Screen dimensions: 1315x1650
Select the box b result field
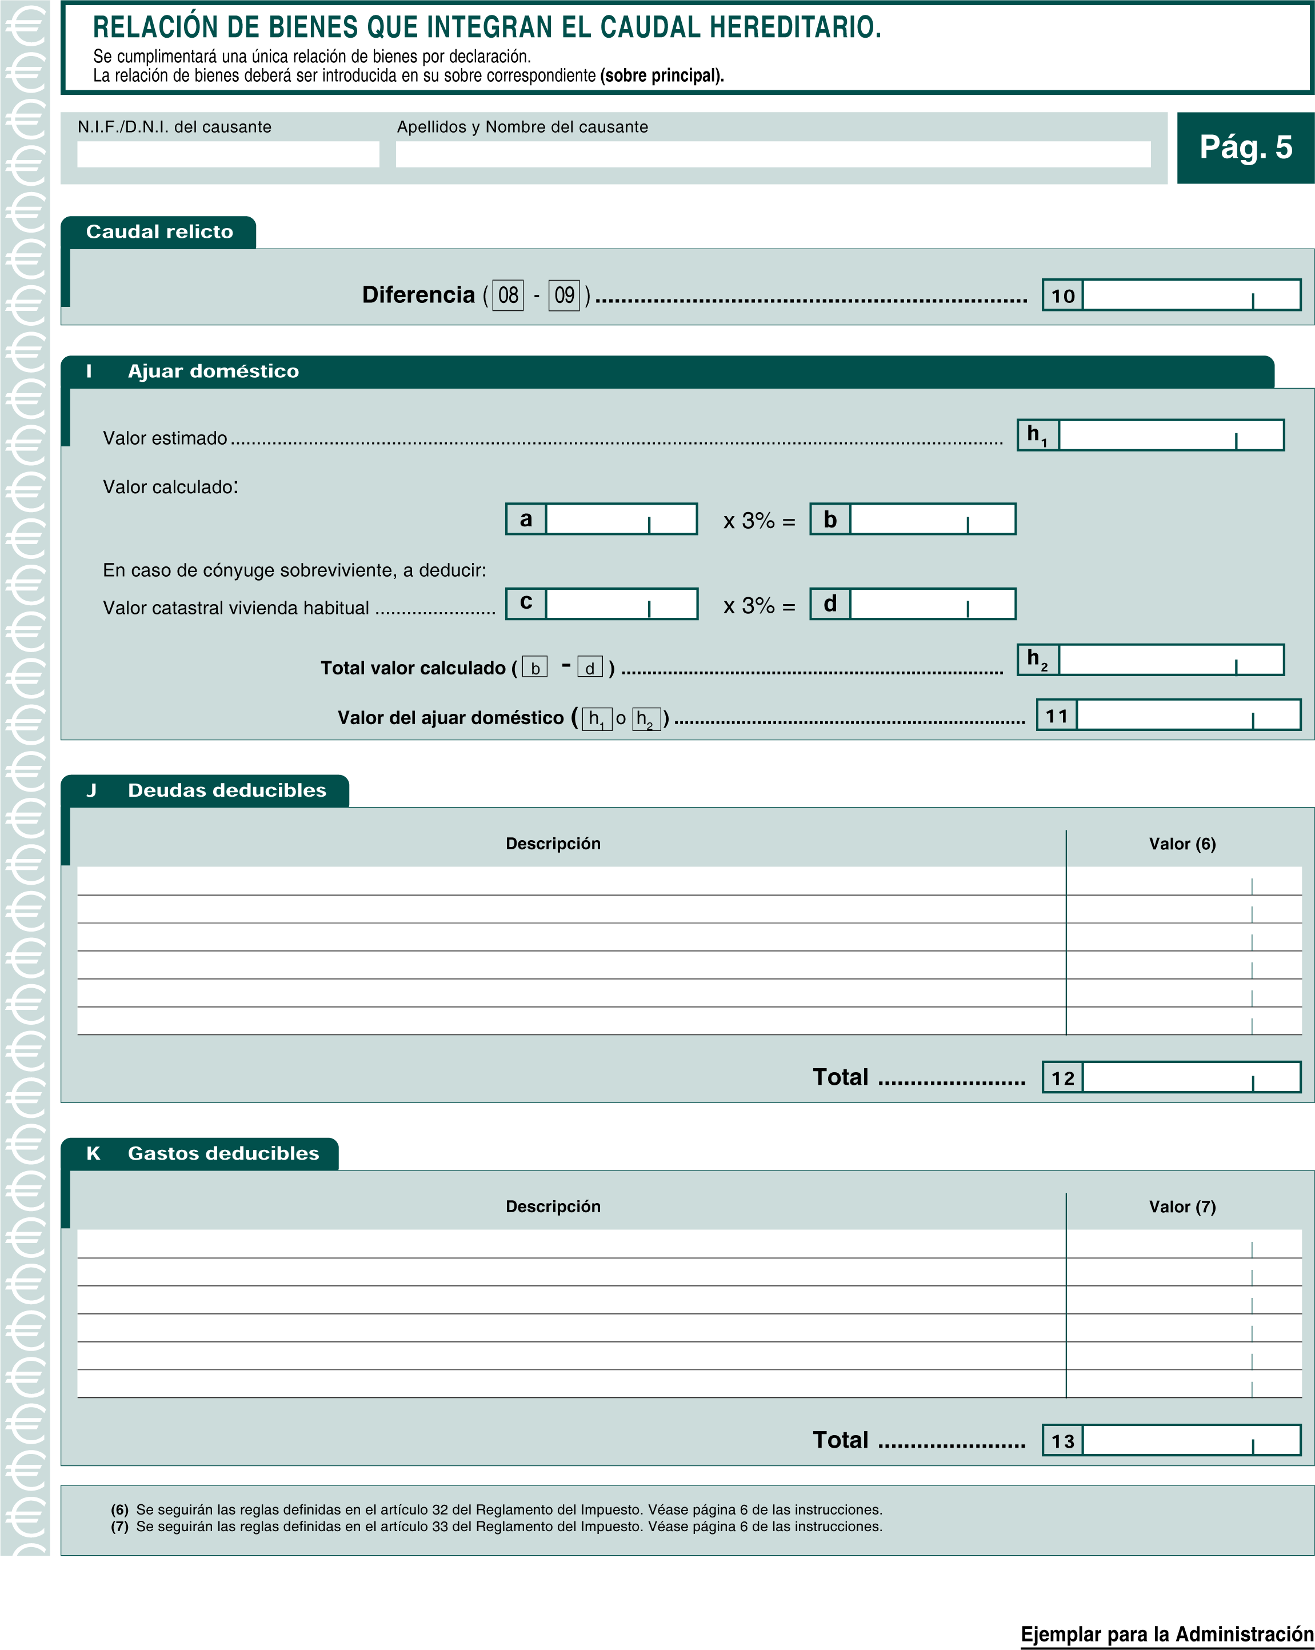(x=932, y=519)
